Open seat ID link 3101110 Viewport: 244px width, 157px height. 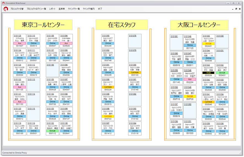(x=31, y=36)
